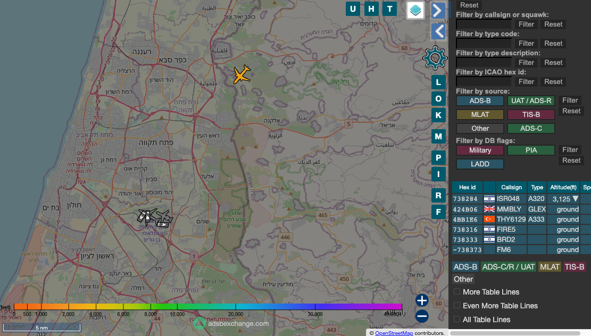
Task: Focus the type description input field
Action: (484, 63)
